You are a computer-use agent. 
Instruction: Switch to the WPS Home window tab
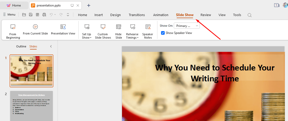pos(14,5)
